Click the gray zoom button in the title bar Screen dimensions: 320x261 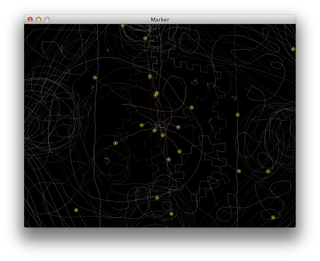point(47,19)
